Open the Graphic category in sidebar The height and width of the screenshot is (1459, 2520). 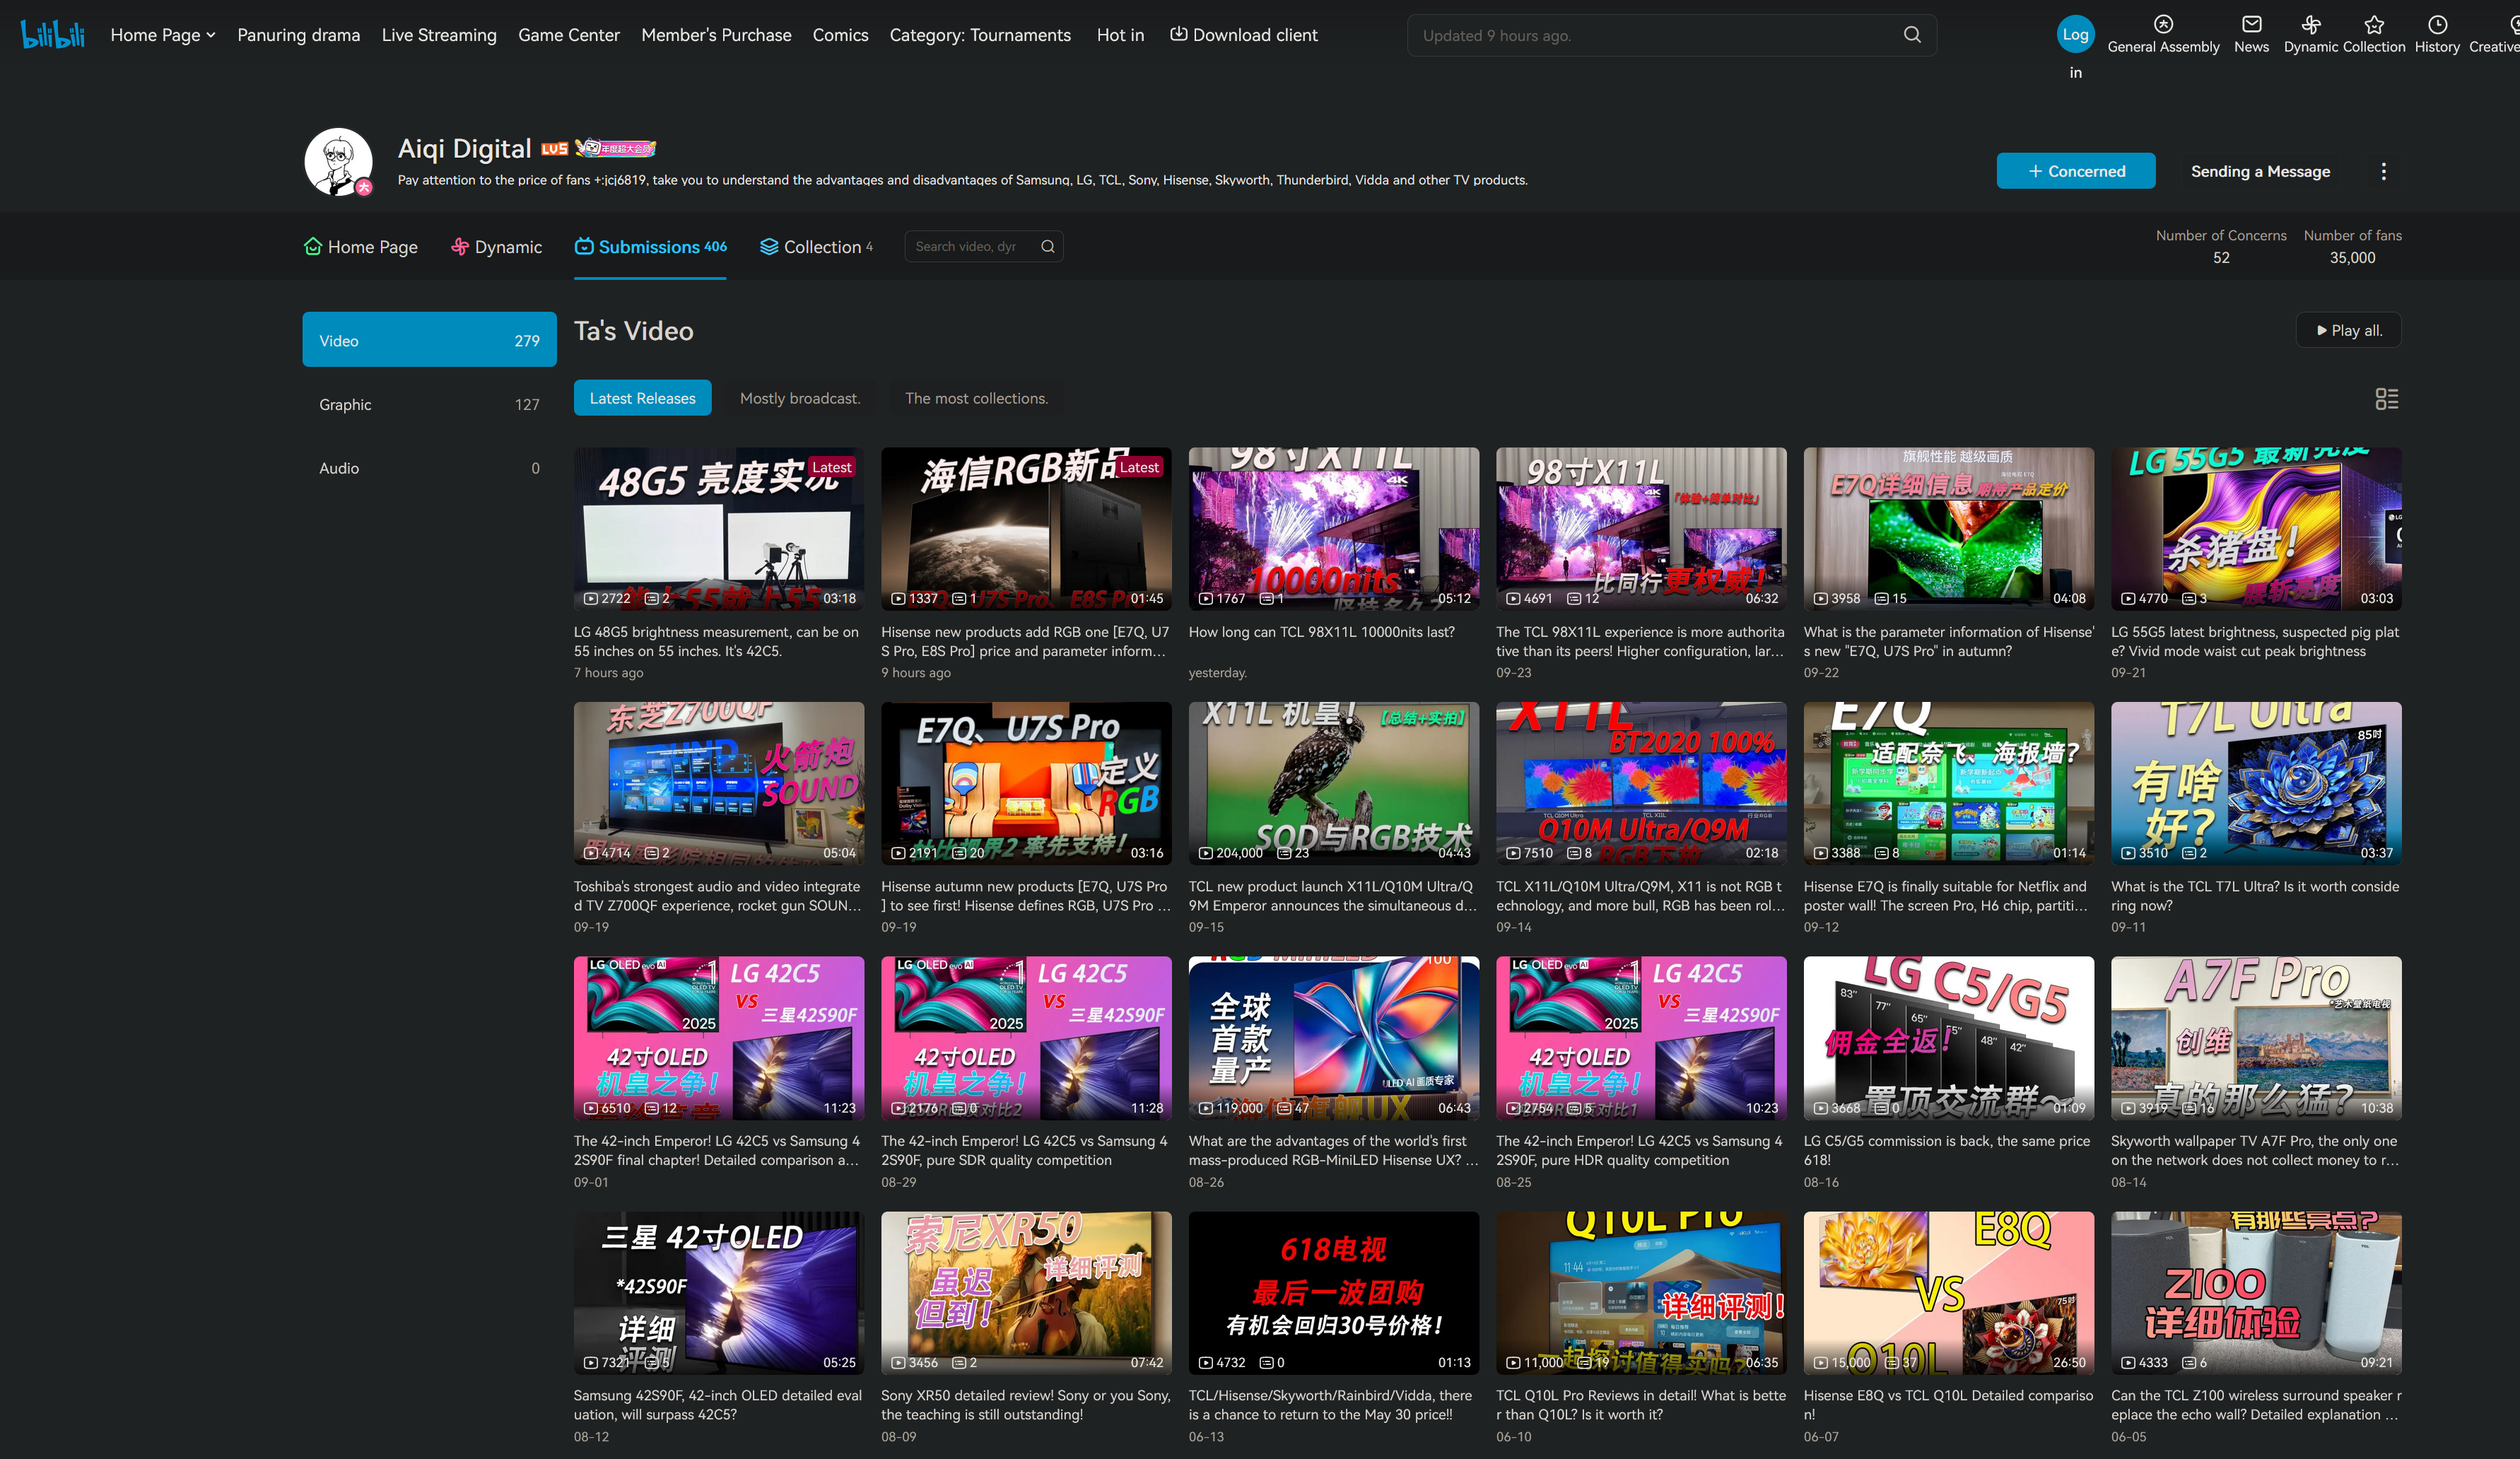click(x=429, y=404)
